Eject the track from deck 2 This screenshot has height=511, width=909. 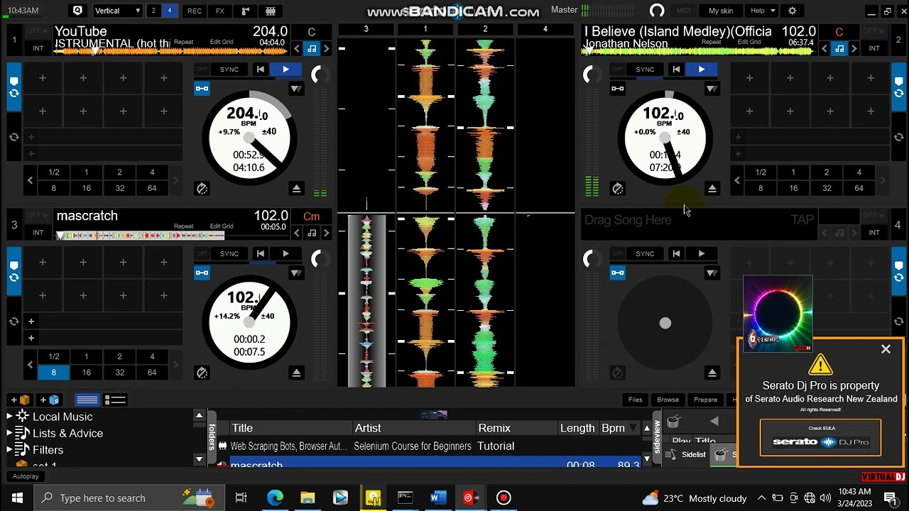tap(712, 188)
